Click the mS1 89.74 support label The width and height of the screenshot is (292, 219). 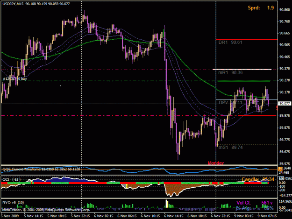point(230,148)
